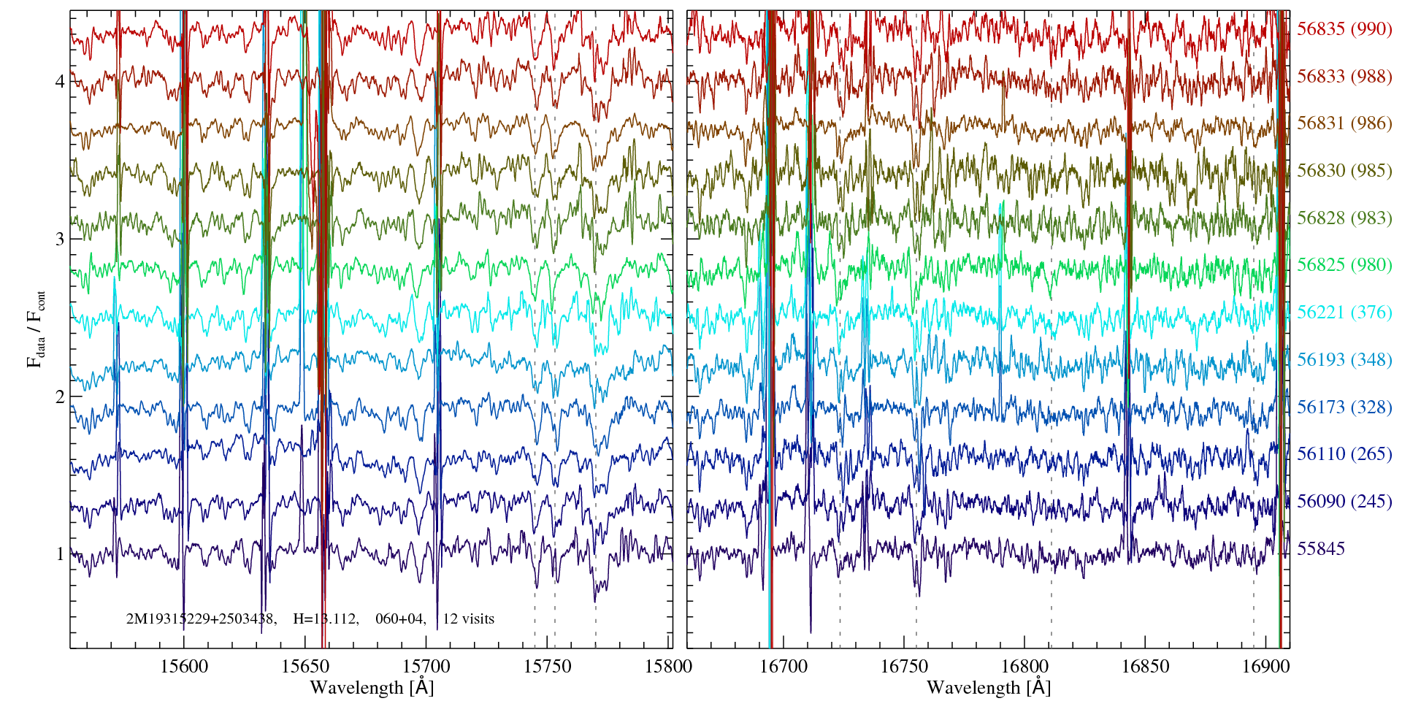Click the 15700 wavelength tick label
Image resolution: width=1402 pixels, height=701 pixels.
point(426,667)
